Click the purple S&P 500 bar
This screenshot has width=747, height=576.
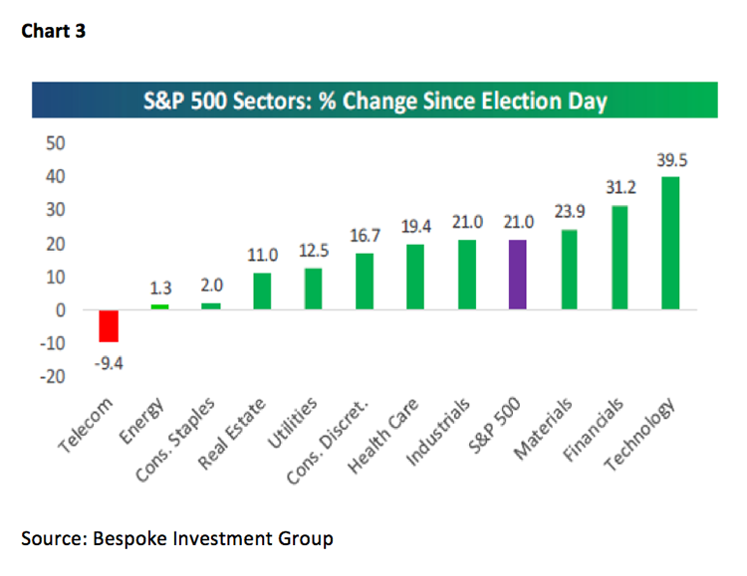(519, 275)
